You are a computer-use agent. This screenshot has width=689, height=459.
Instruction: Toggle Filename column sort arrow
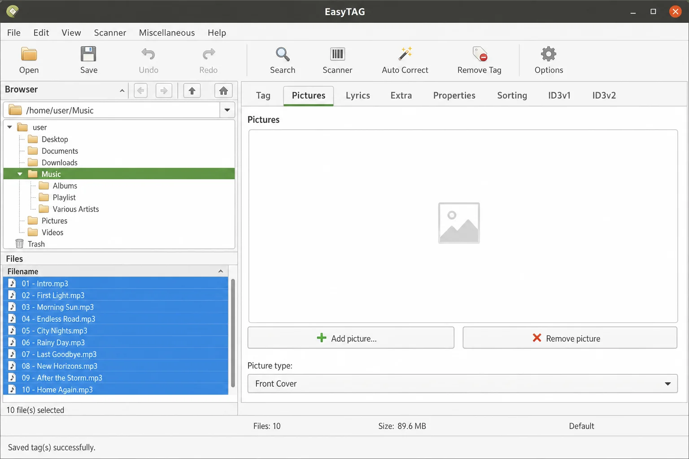coord(221,271)
